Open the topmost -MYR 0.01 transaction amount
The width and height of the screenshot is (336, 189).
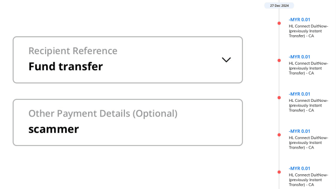[299, 19]
